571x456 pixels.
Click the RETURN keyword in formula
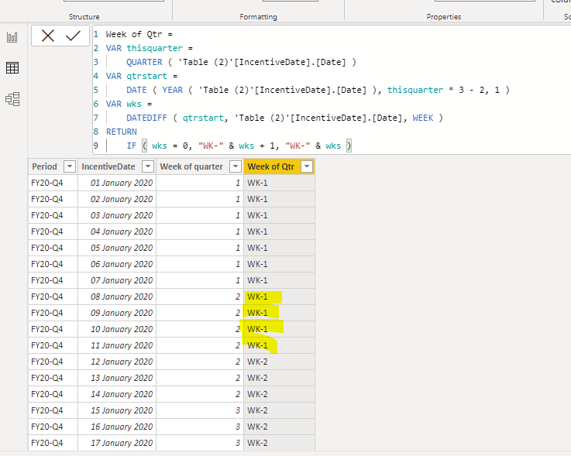coord(122,132)
